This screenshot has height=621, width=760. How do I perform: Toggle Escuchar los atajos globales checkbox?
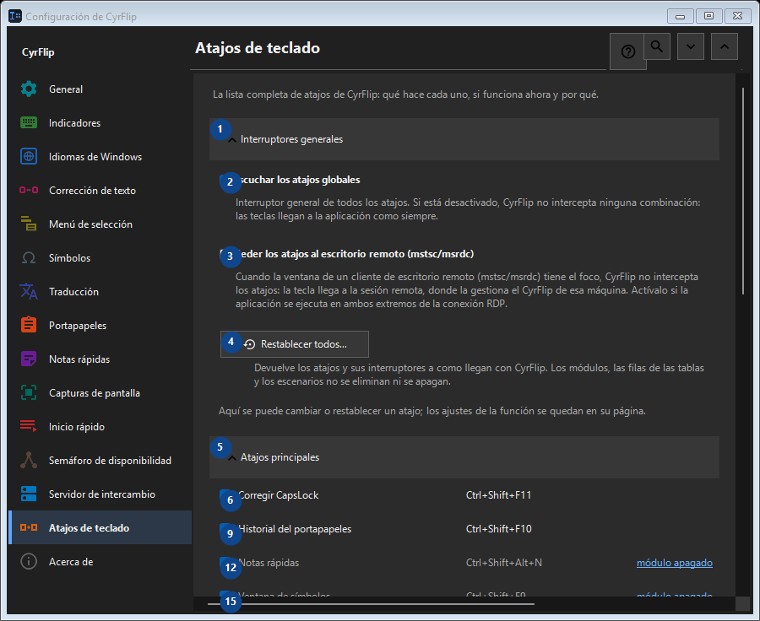[x=226, y=181]
